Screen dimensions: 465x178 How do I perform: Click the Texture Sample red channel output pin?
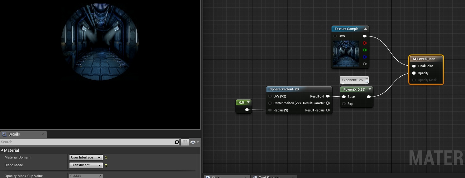coord(365,43)
